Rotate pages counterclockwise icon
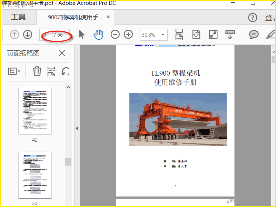This screenshot has height=207, width=276. tap(65, 71)
